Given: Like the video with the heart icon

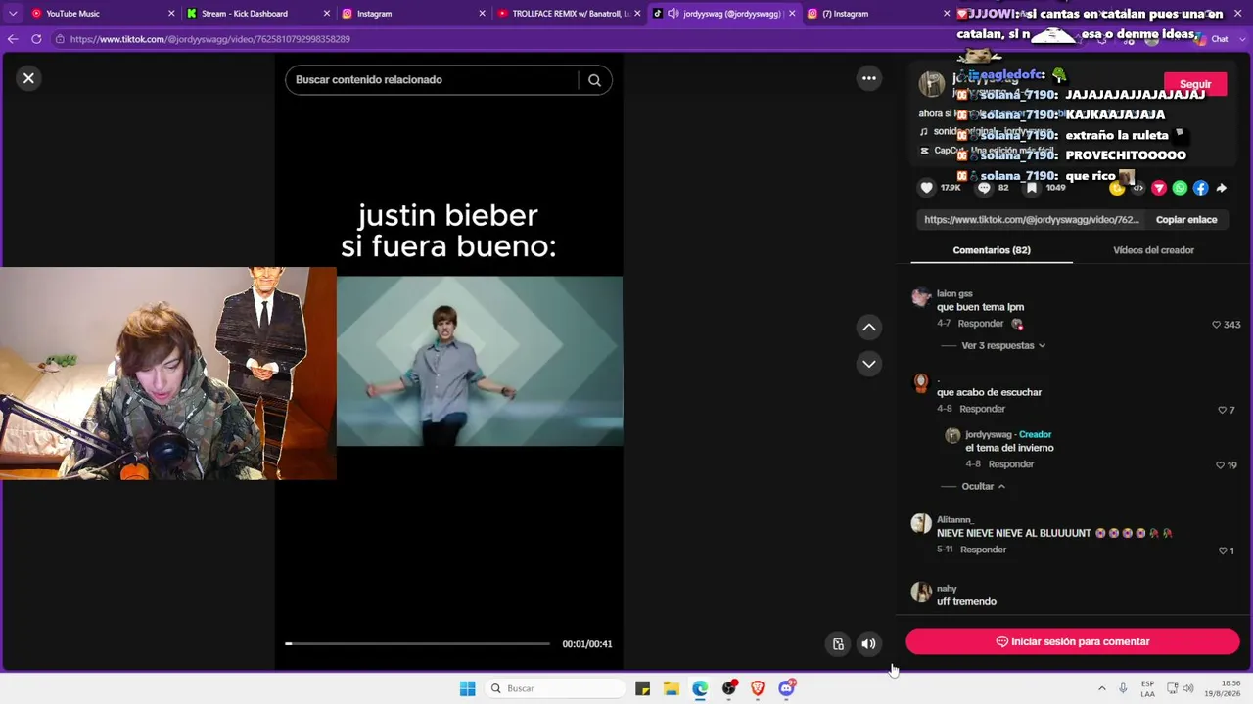Looking at the screenshot, I should 927,188.
